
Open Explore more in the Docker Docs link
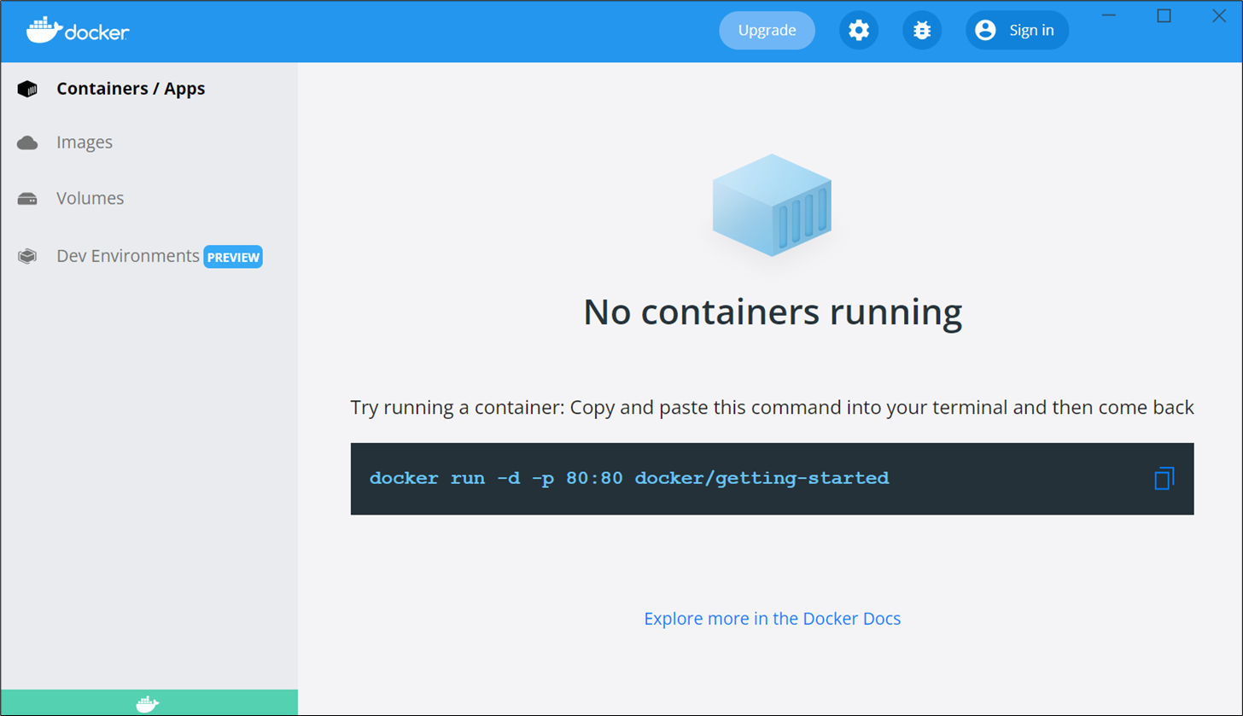[x=773, y=619]
